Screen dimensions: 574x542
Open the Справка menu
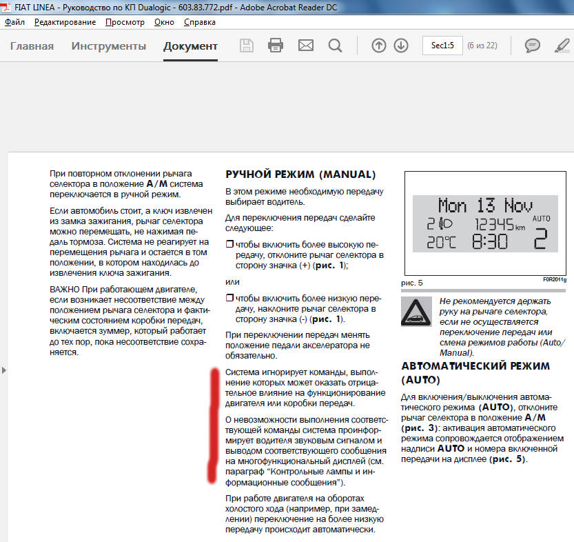[199, 22]
